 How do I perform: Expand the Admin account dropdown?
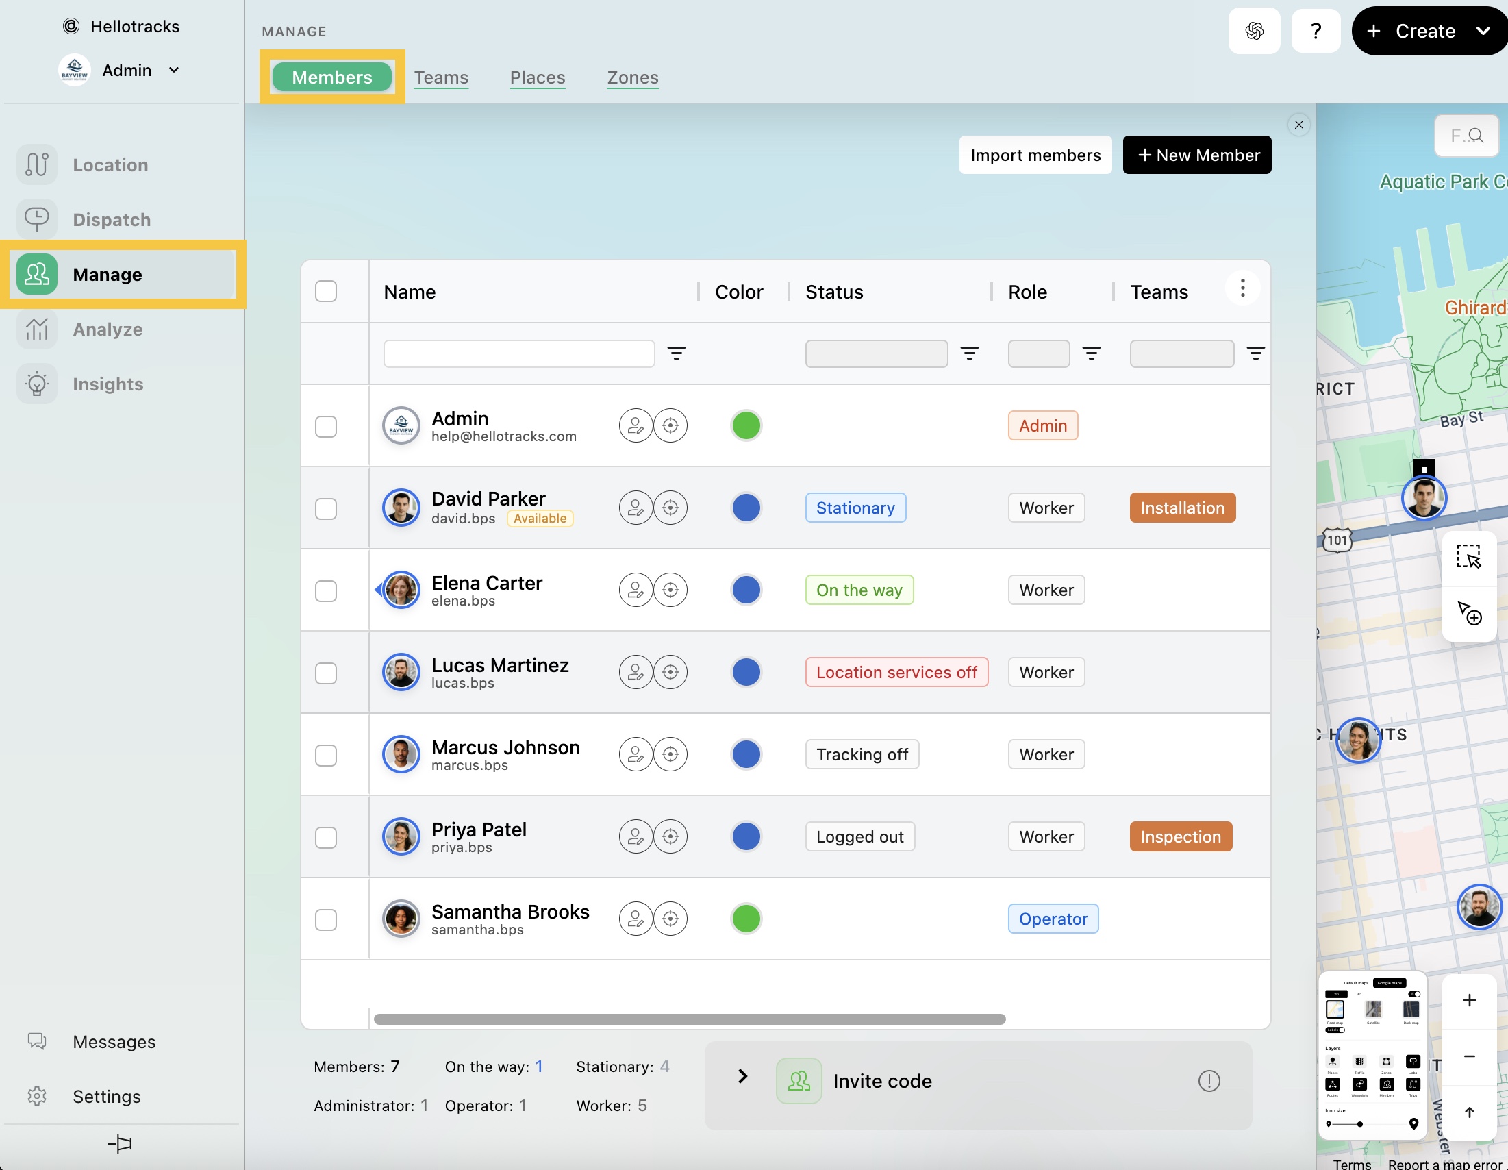click(x=174, y=70)
